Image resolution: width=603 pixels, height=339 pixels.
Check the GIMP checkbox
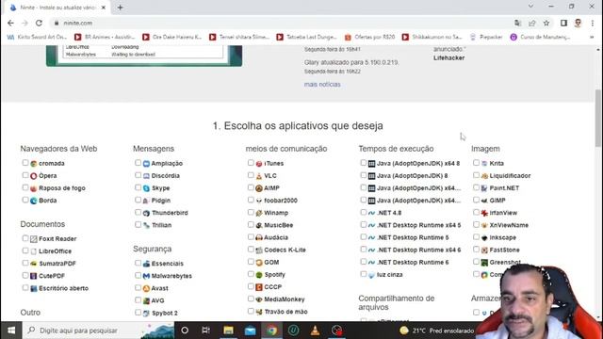[476, 200]
